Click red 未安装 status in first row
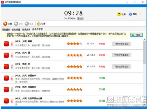Screen dimensions: 147x109 coord(102,44)
